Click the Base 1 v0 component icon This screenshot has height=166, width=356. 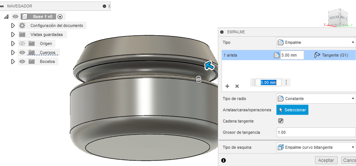pos(24,16)
